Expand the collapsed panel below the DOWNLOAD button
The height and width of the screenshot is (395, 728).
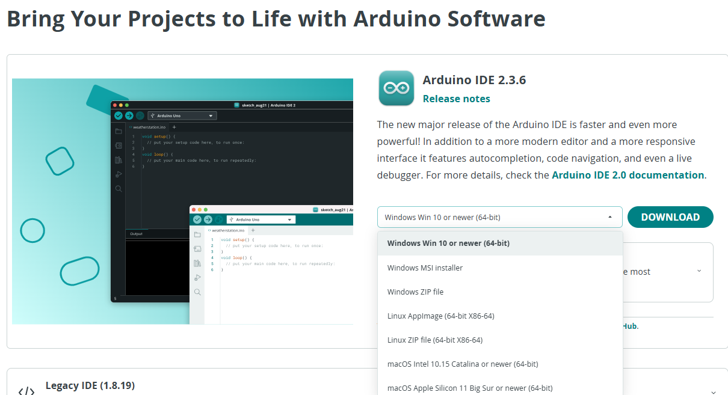pyautogui.click(x=699, y=271)
